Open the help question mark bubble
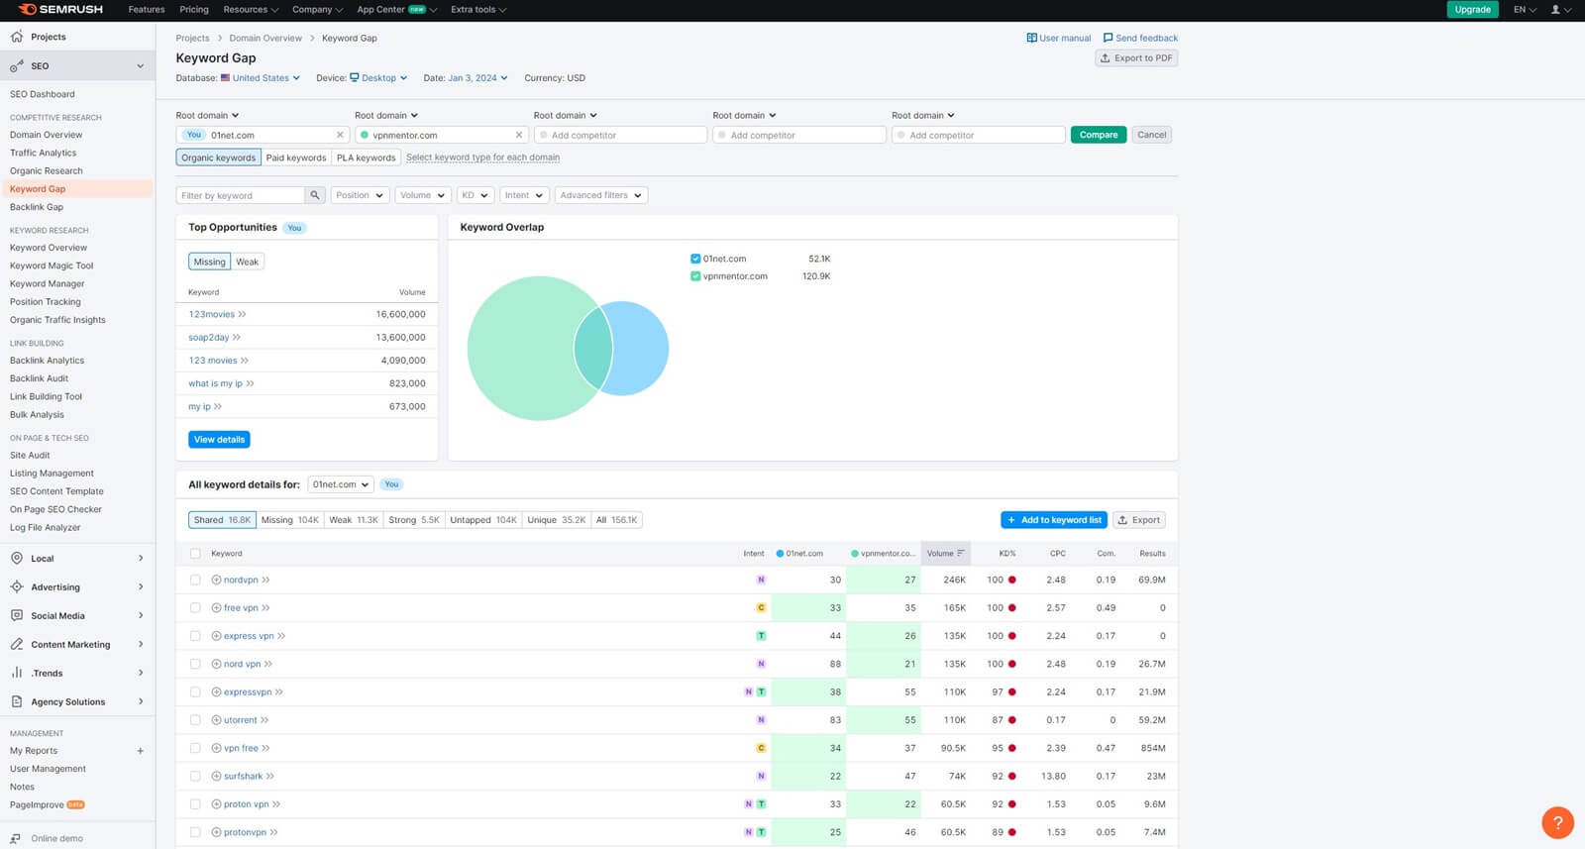 (x=1557, y=822)
